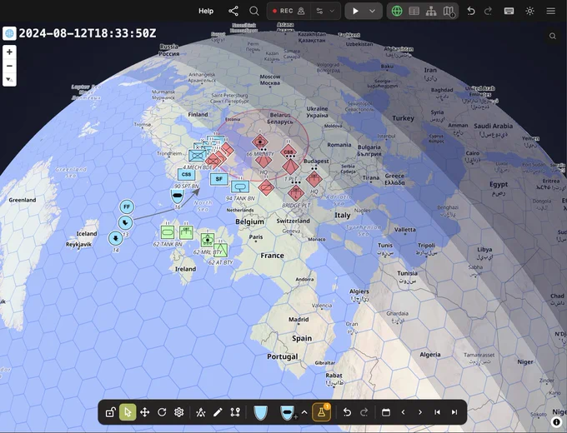Viewport: 567px width, 433px height.
Task: Toggle light/dark theme with sun icon
Action: [x=529, y=11]
